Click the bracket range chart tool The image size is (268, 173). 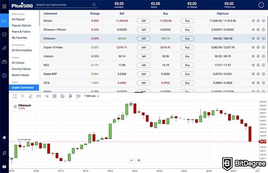[x=39, y=96]
